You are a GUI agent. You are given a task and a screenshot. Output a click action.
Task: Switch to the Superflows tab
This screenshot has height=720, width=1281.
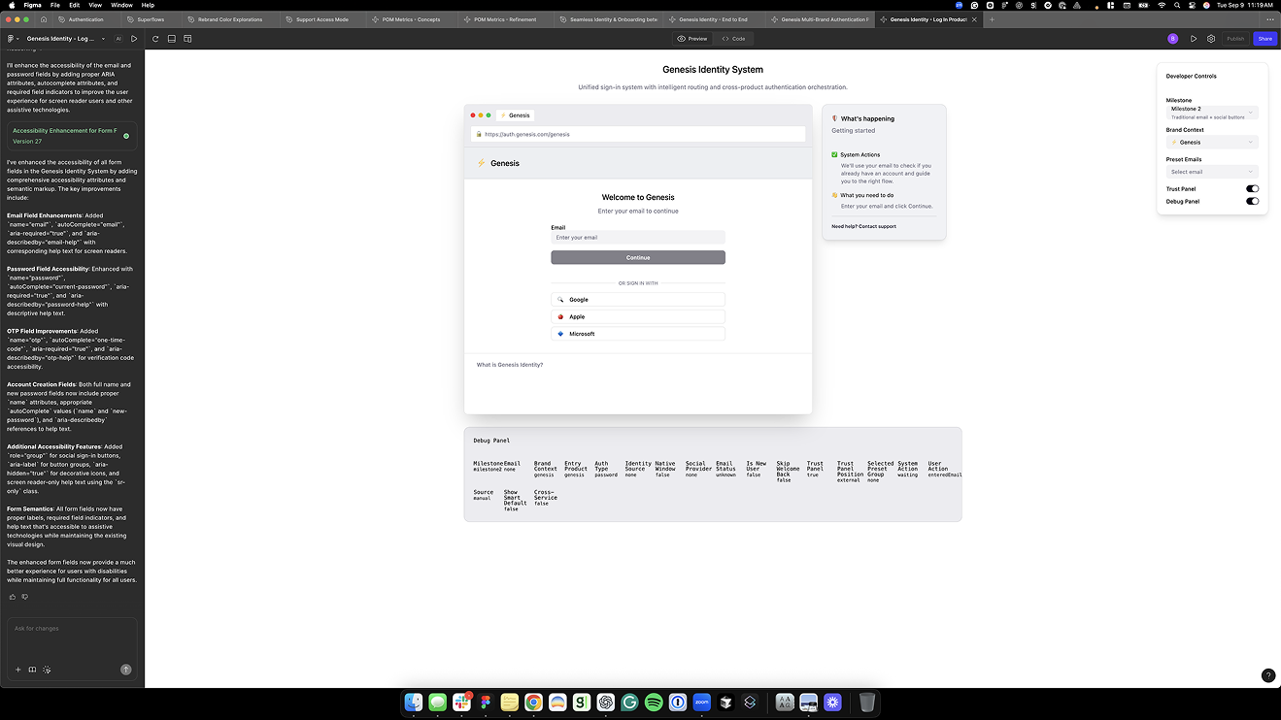point(151,19)
